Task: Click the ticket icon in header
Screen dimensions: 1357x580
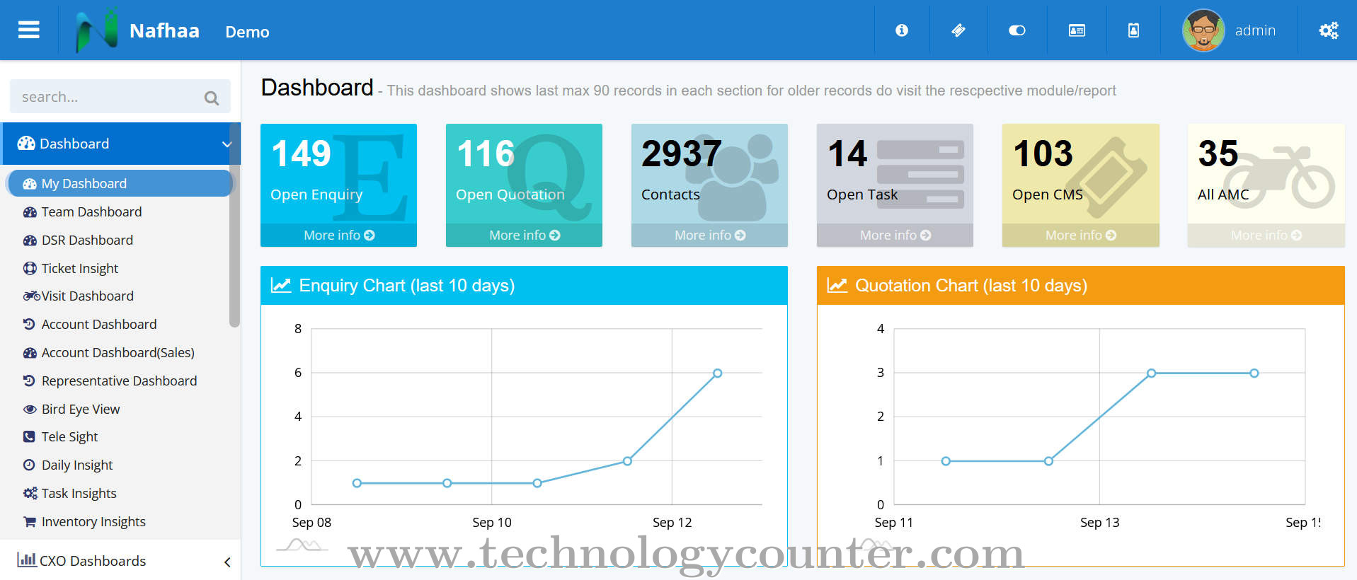Action: pos(958,30)
